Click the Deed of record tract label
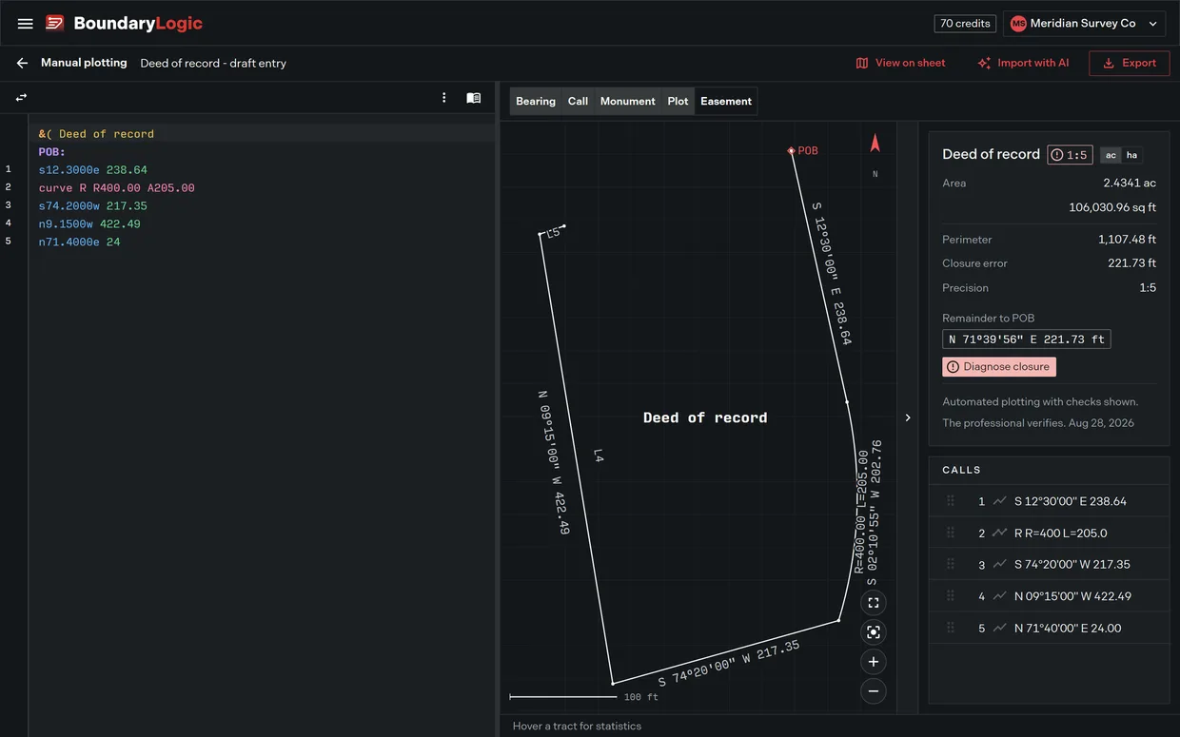 (705, 417)
